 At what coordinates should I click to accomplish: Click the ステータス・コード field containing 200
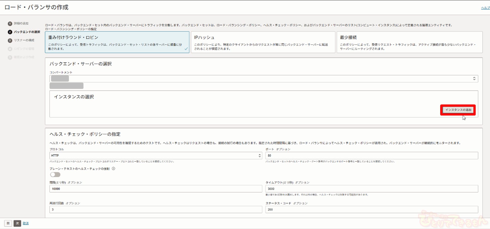coord(371,209)
